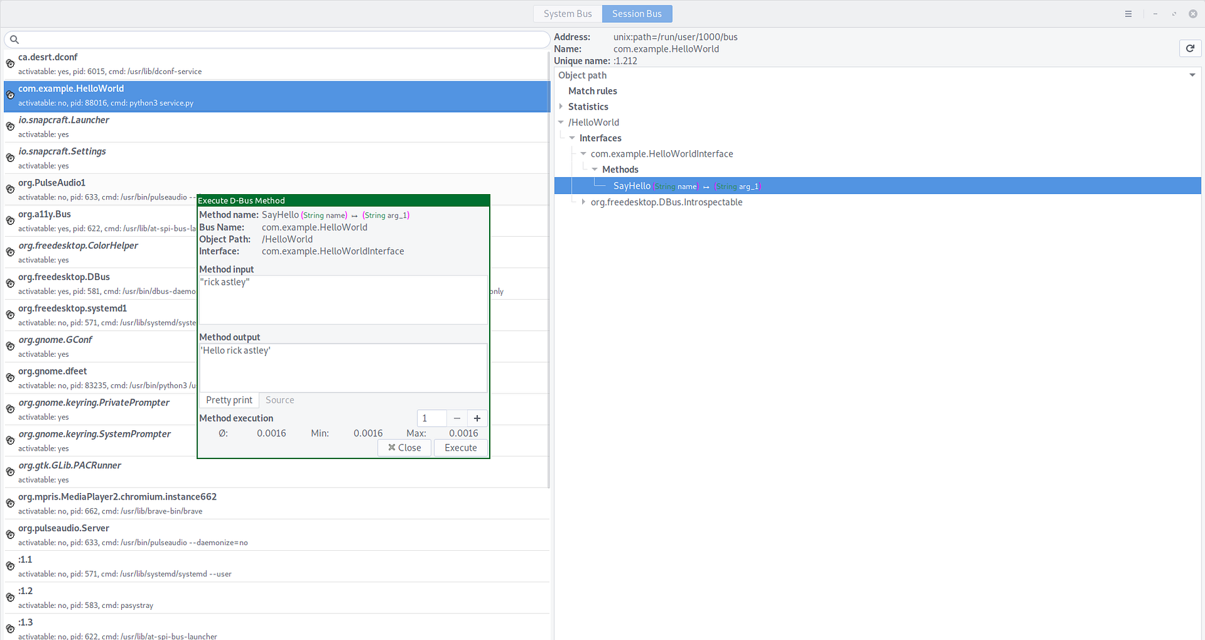
Task: Click the icon beside the :1.1 connection
Action: pyautogui.click(x=10, y=567)
